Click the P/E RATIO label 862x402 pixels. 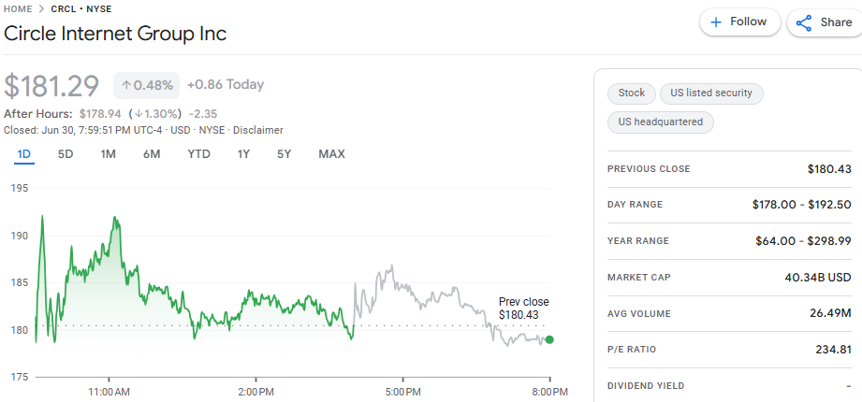(x=632, y=350)
